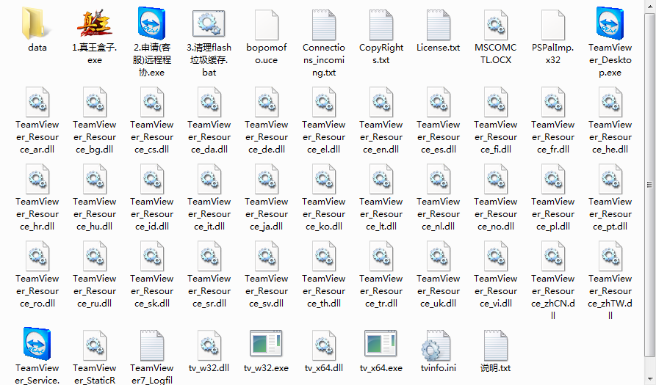Select the tvinfo.ini settings file
Screen dimensions: 656x385
pyautogui.click(x=438, y=345)
